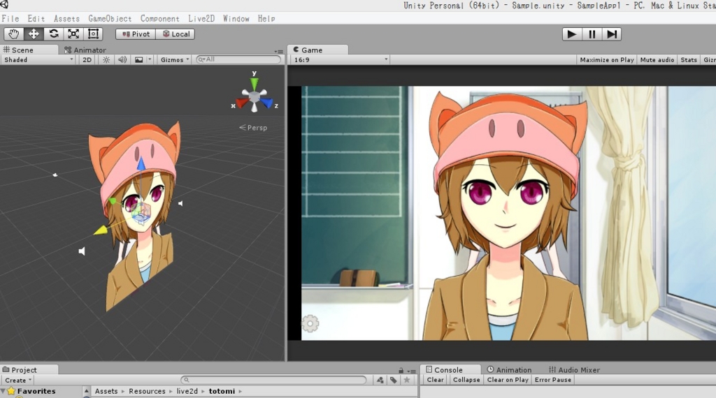The width and height of the screenshot is (716, 398).
Task: Click the blue up arrow move handle
Action: (x=141, y=163)
